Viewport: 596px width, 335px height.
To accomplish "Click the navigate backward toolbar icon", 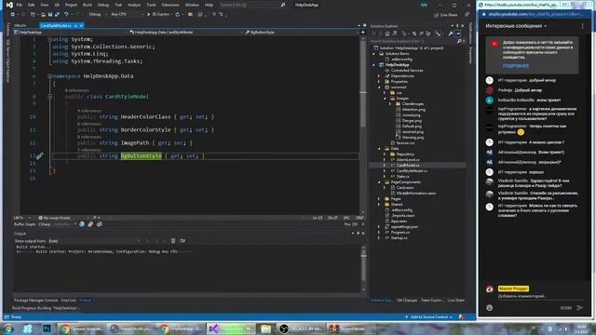I will click(12, 15).
